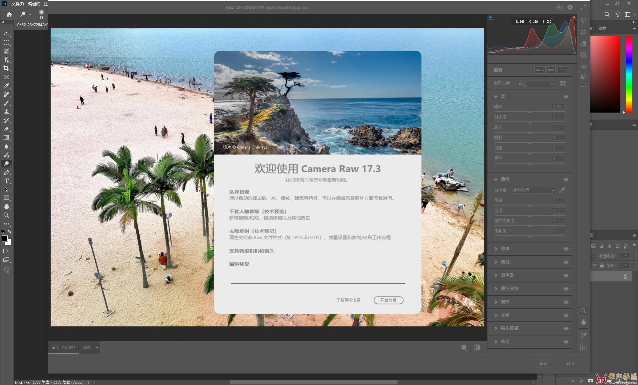Click the 曝光 exposure slider

tap(530, 112)
